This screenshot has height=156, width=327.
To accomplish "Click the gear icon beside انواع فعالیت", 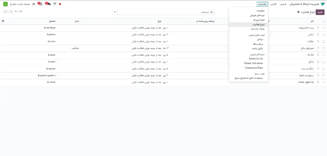I will click(x=299, y=12).
